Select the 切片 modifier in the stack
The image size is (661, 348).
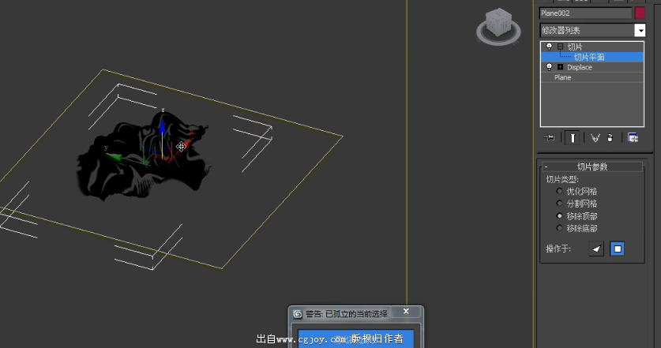click(x=575, y=47)
